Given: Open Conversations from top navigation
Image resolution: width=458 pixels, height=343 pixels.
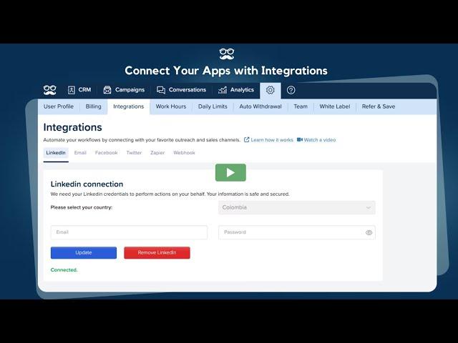Looking at the screenshot, I should click(181, 90).
